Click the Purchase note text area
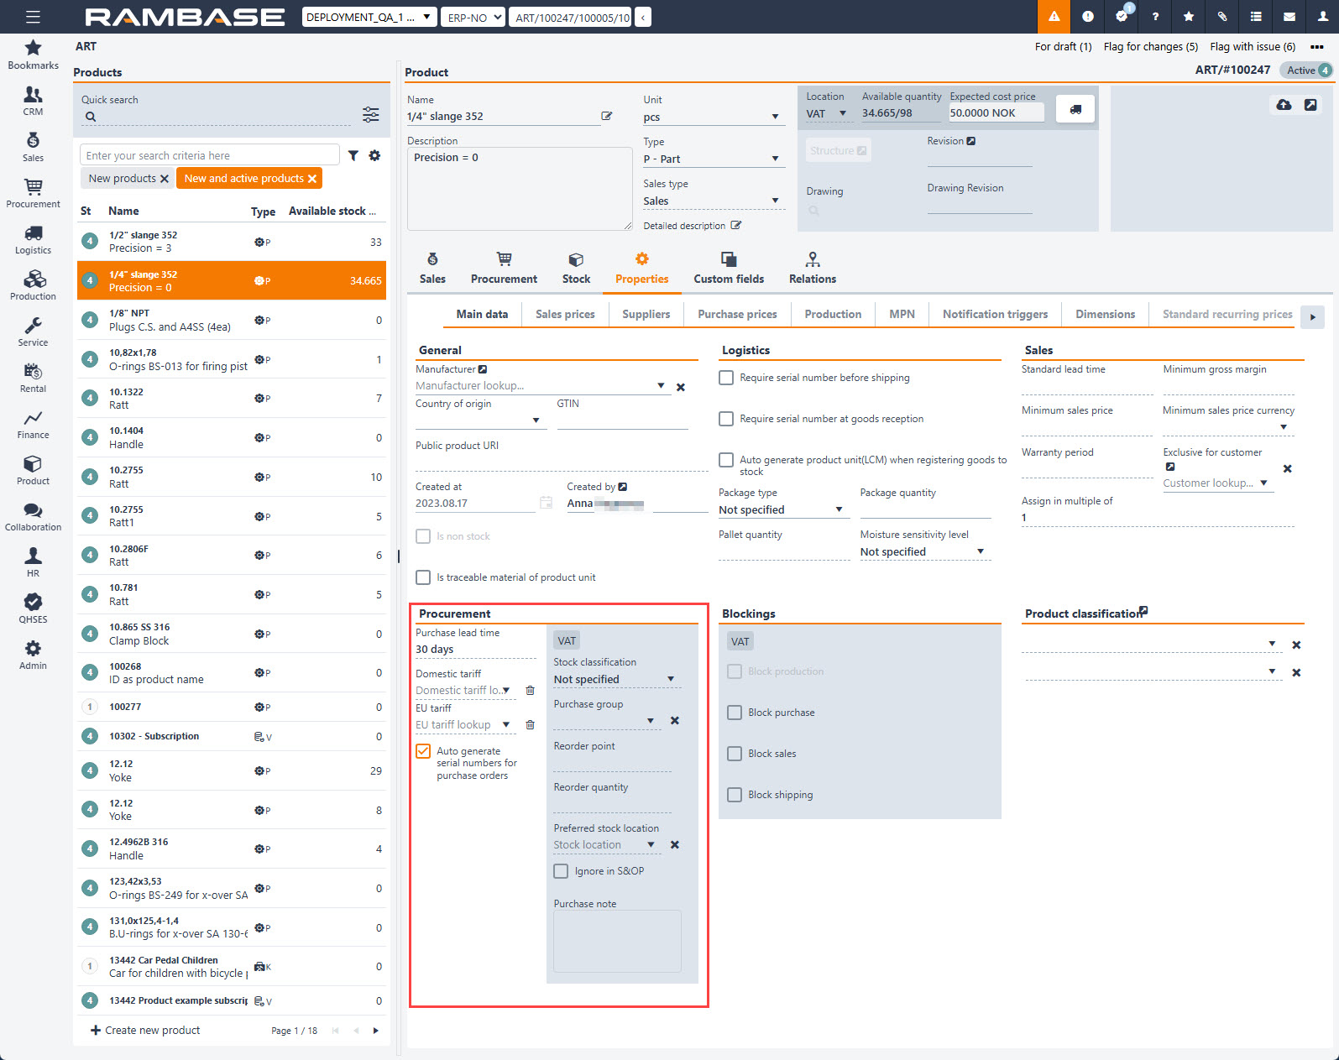The height and width of the screenshot is (1060, 1339). [617, 941]
